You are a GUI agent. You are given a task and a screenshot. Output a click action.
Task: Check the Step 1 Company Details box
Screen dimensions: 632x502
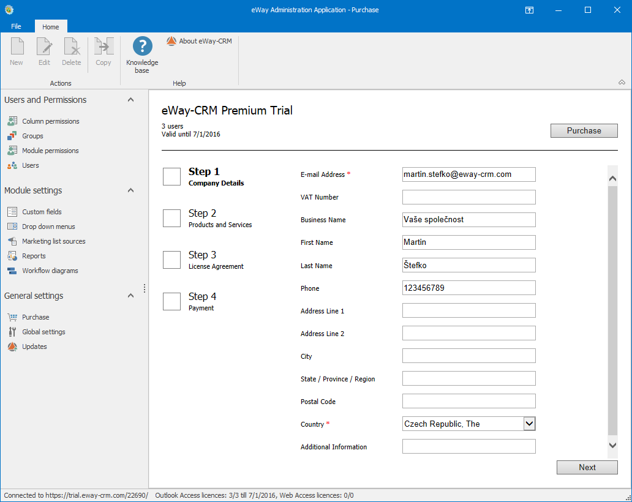click(x=171, y=176)
